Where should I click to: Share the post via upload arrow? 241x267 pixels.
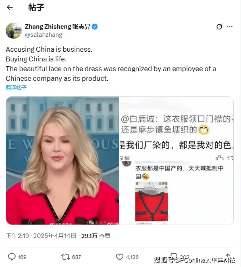click(x=228, y=256)
